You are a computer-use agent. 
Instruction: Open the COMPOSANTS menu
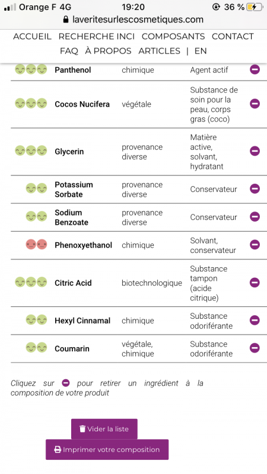coord(173,36)
